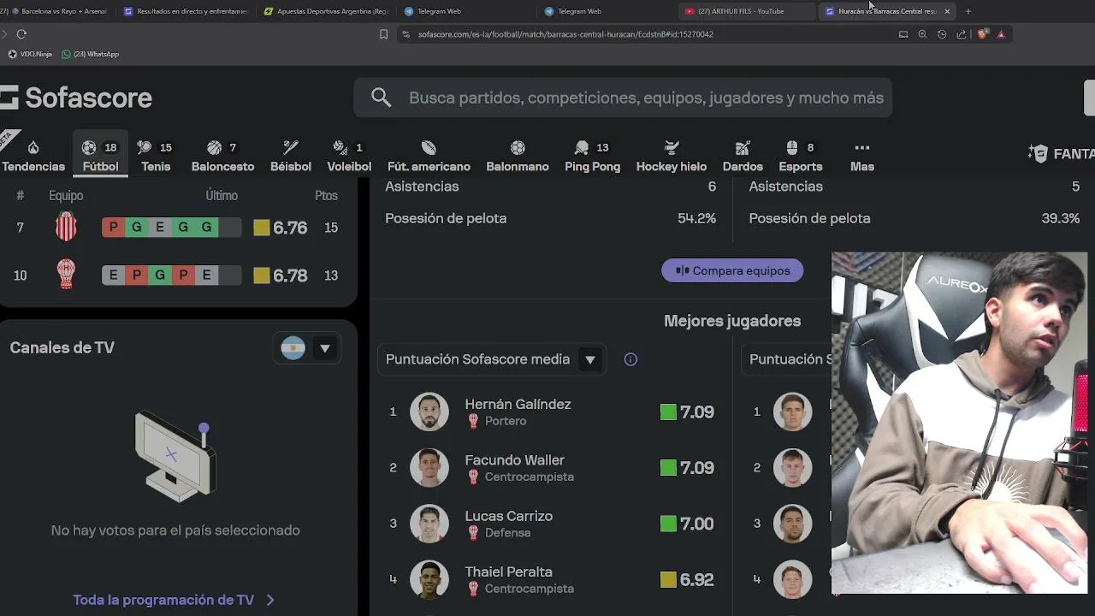The image size is (1095, 616).
Task: Click Thaiel Peralta's 6.92 rating badge
Action: pos(687,579)
